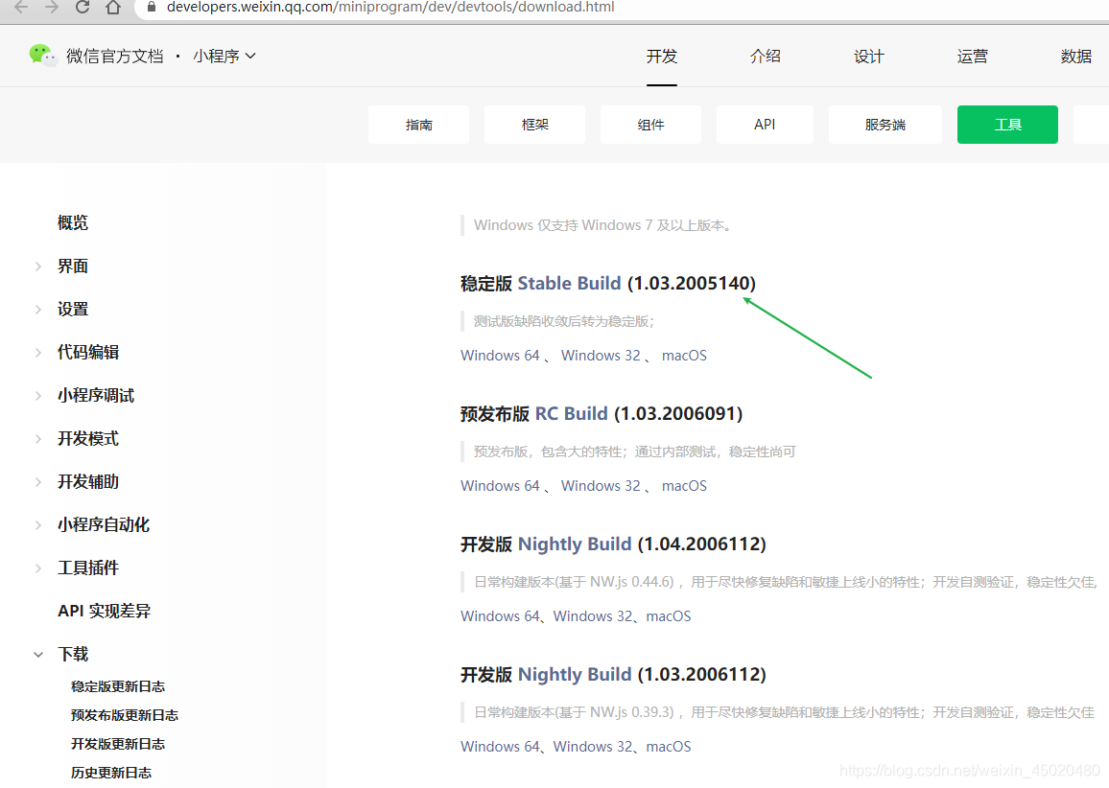This screenshot has height=788, width=1109.
Task: Click the address bar URL
Action: tap(390, 7)
